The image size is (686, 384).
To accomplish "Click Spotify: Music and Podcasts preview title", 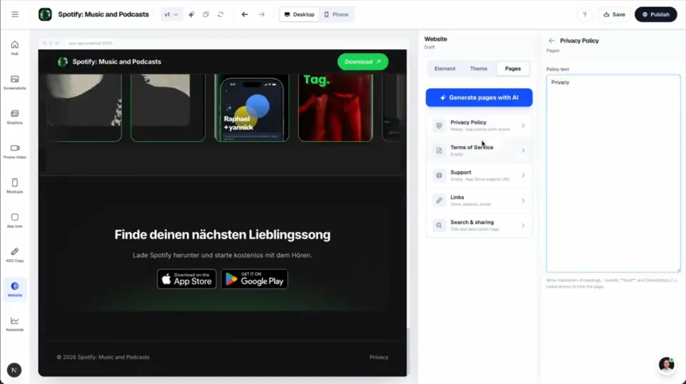I will 117,62.
